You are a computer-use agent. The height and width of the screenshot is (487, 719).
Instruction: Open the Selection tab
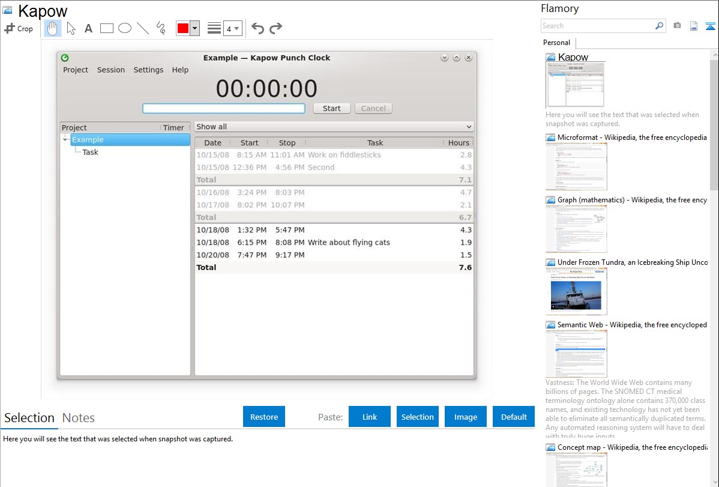coord(29,418)
